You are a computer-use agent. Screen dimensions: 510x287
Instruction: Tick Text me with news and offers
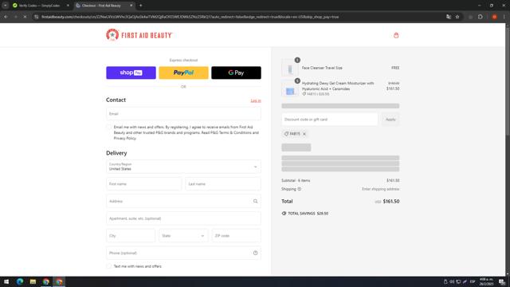[x=109, y=266]
